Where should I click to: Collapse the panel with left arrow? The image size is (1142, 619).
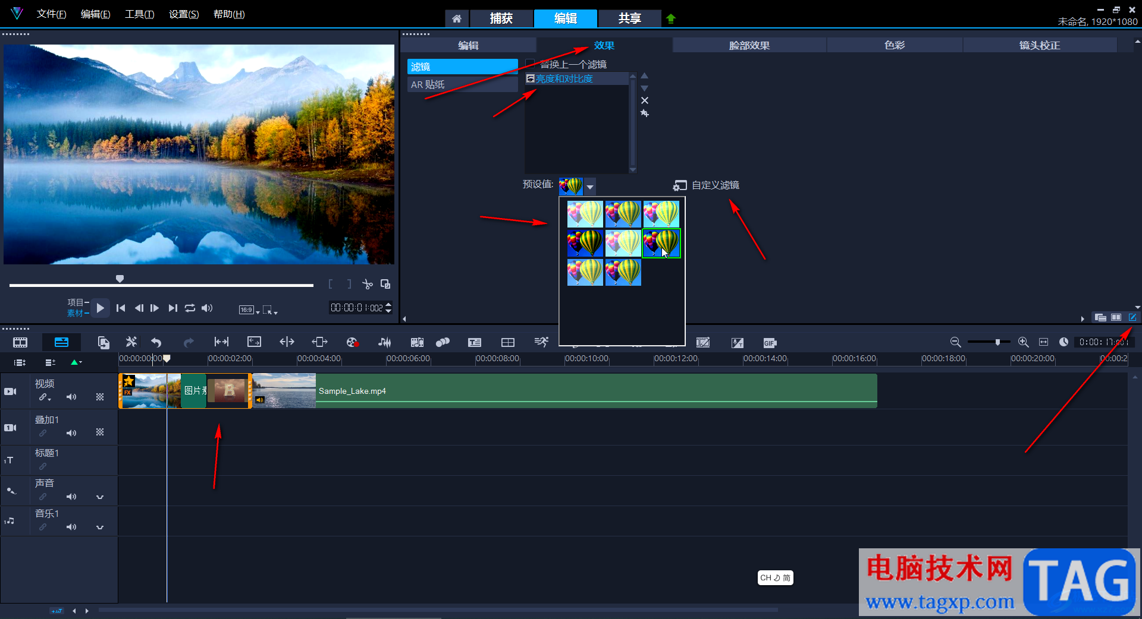click(x=404, y=319)
